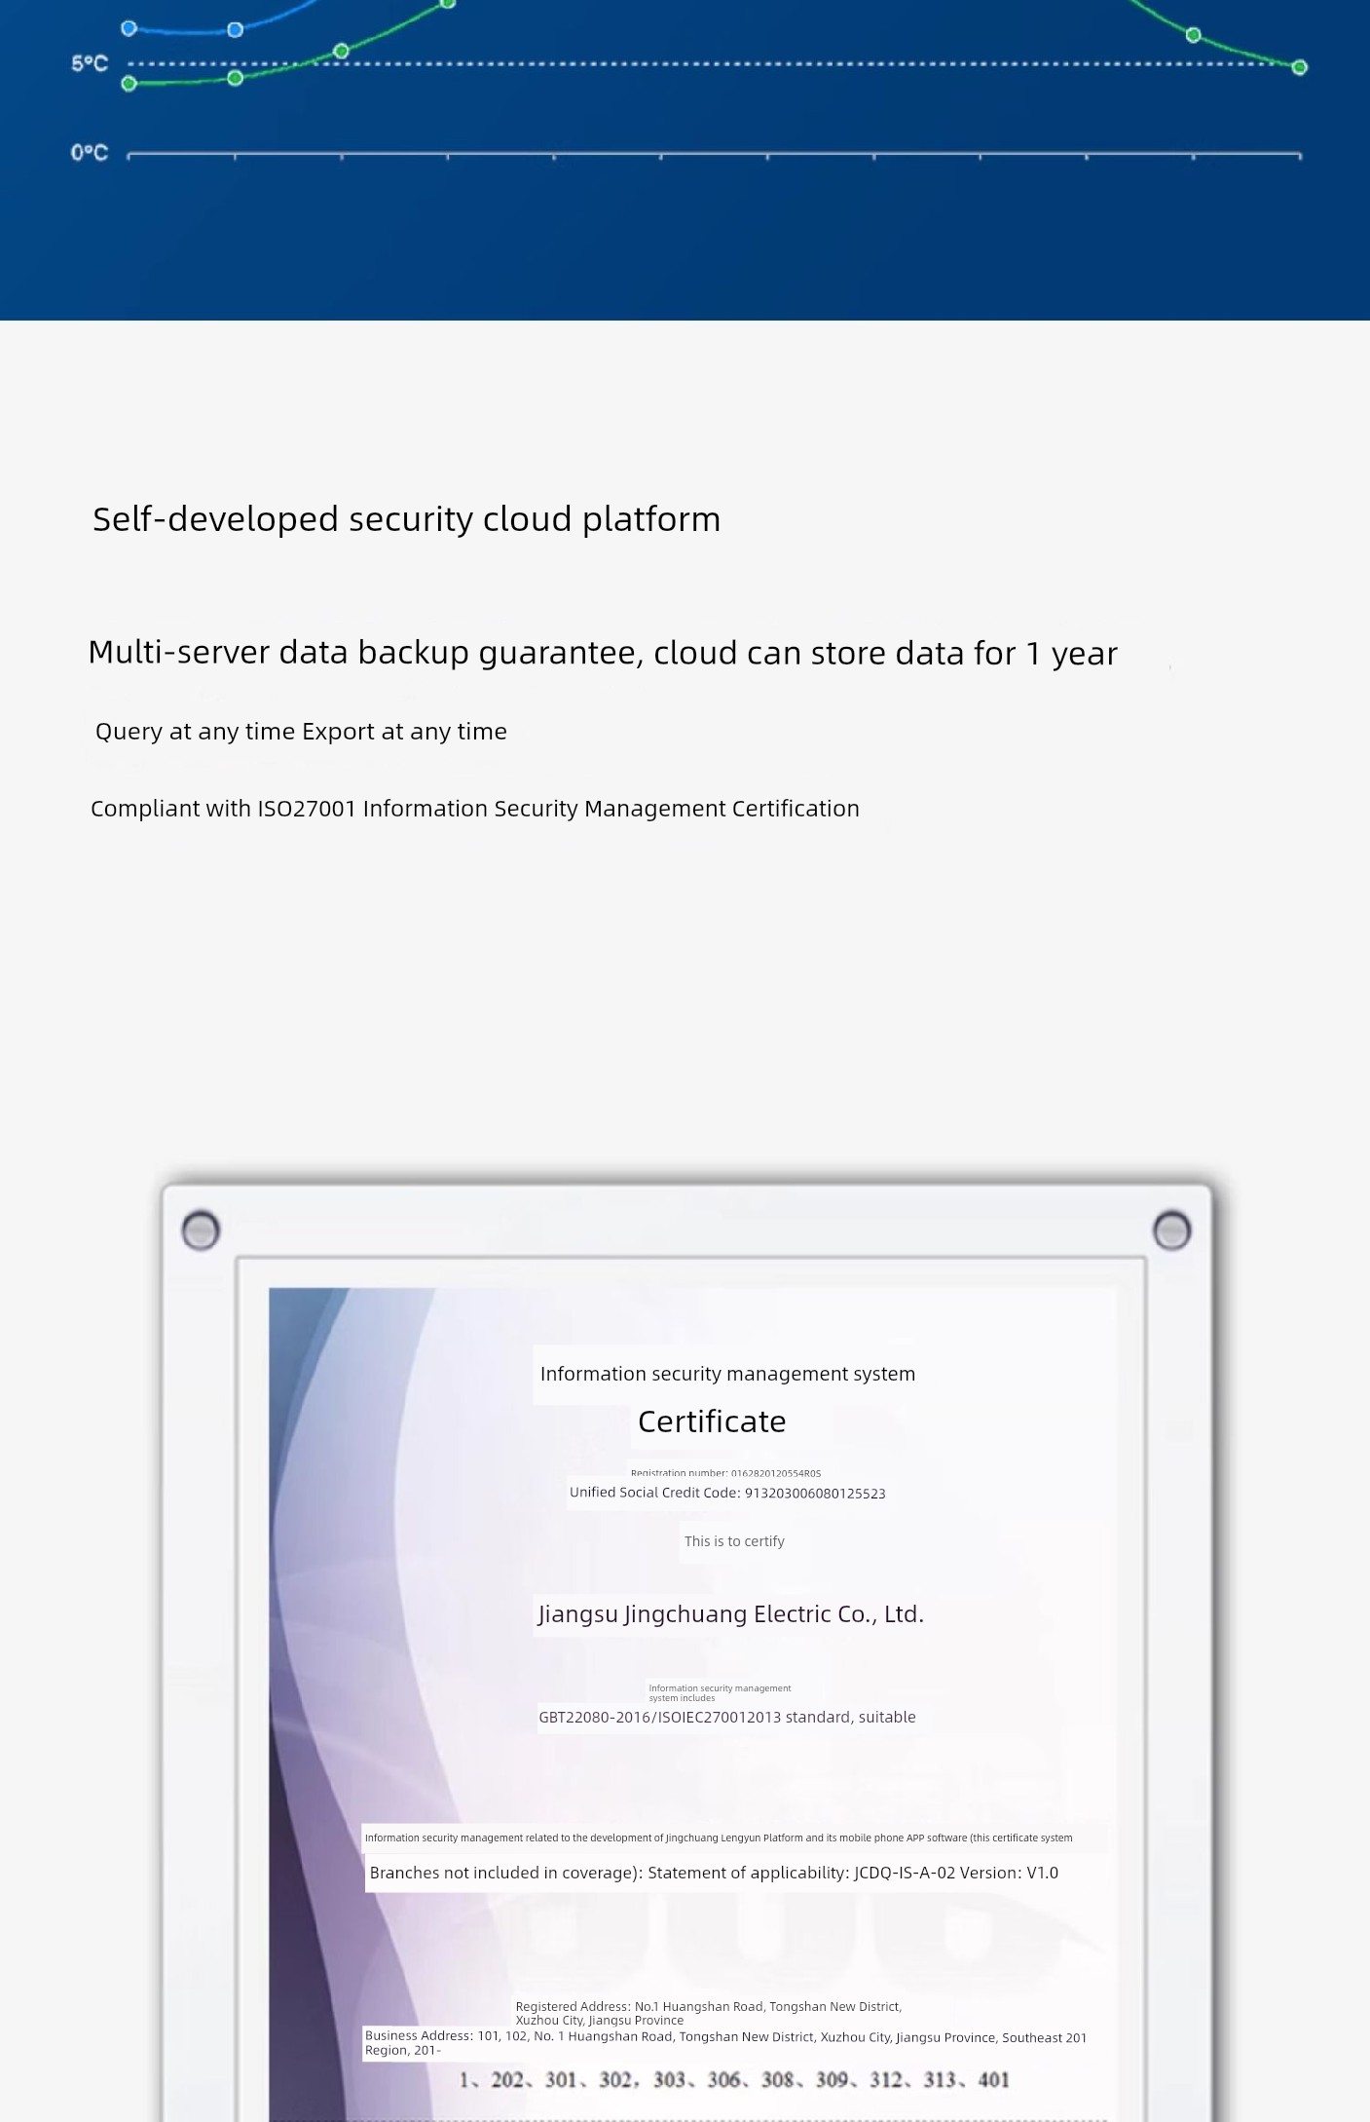Click the Registration number line

pos(725,1473)
